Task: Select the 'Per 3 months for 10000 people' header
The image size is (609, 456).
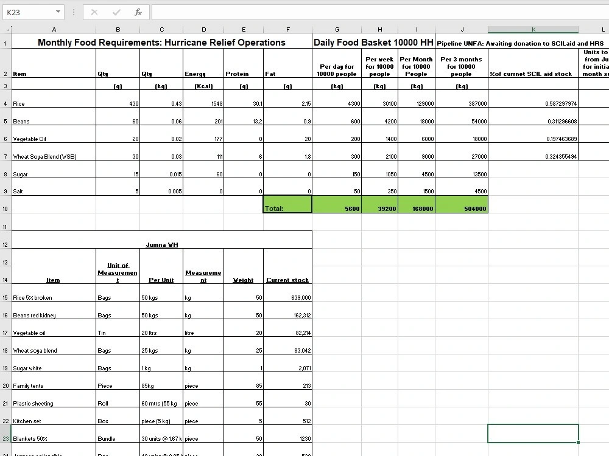Action: pyautogui.click(x=462, y=63)
